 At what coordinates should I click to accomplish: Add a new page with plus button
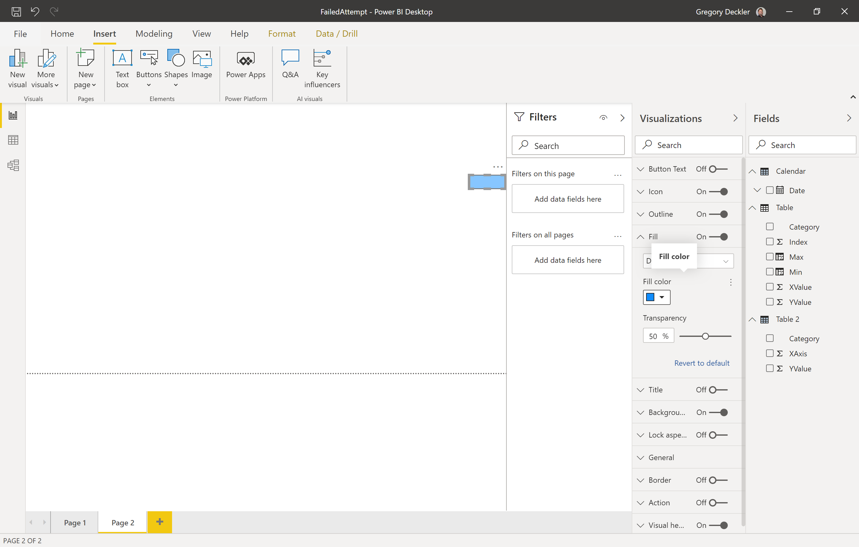(160, 522)
